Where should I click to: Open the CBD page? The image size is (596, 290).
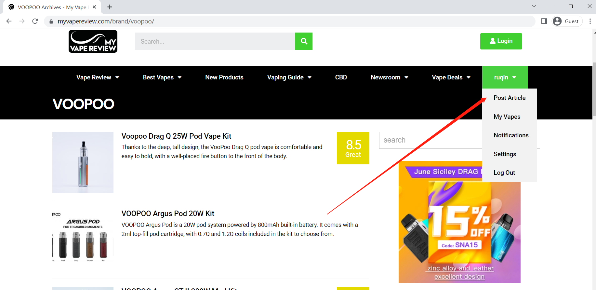coord(341,77)
